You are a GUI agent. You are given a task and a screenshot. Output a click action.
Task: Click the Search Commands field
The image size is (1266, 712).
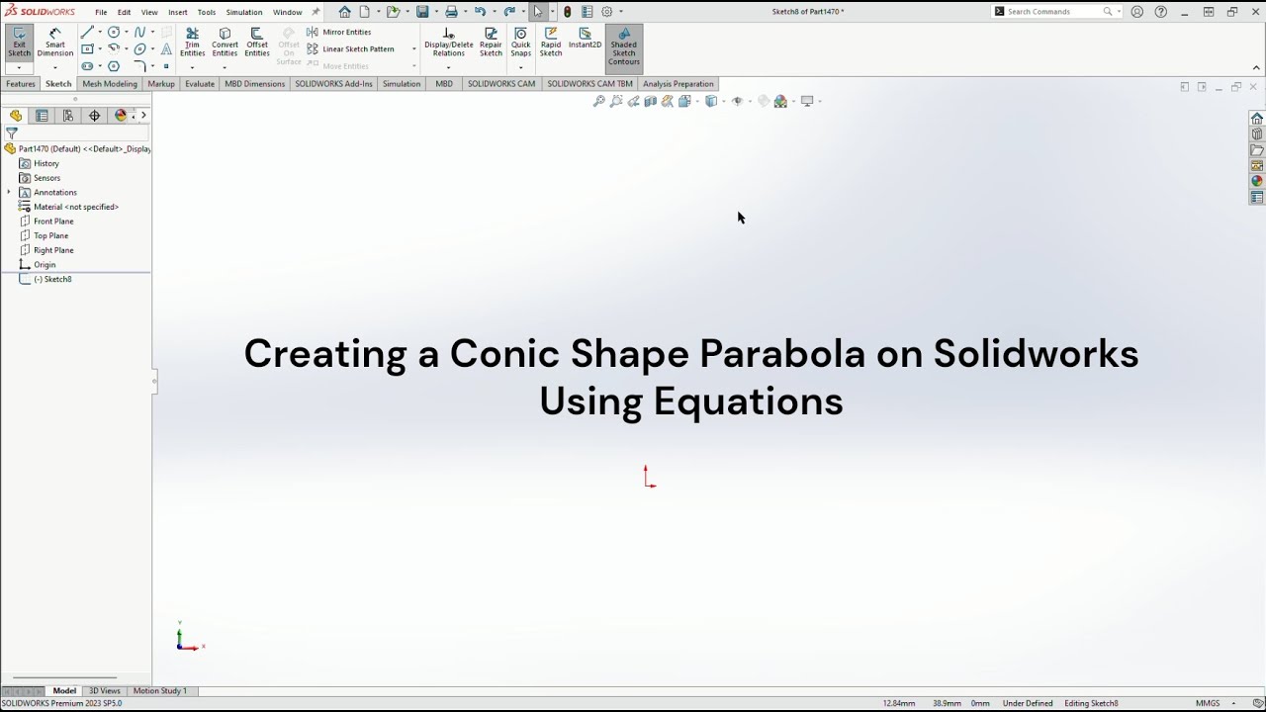[1054, 12]
